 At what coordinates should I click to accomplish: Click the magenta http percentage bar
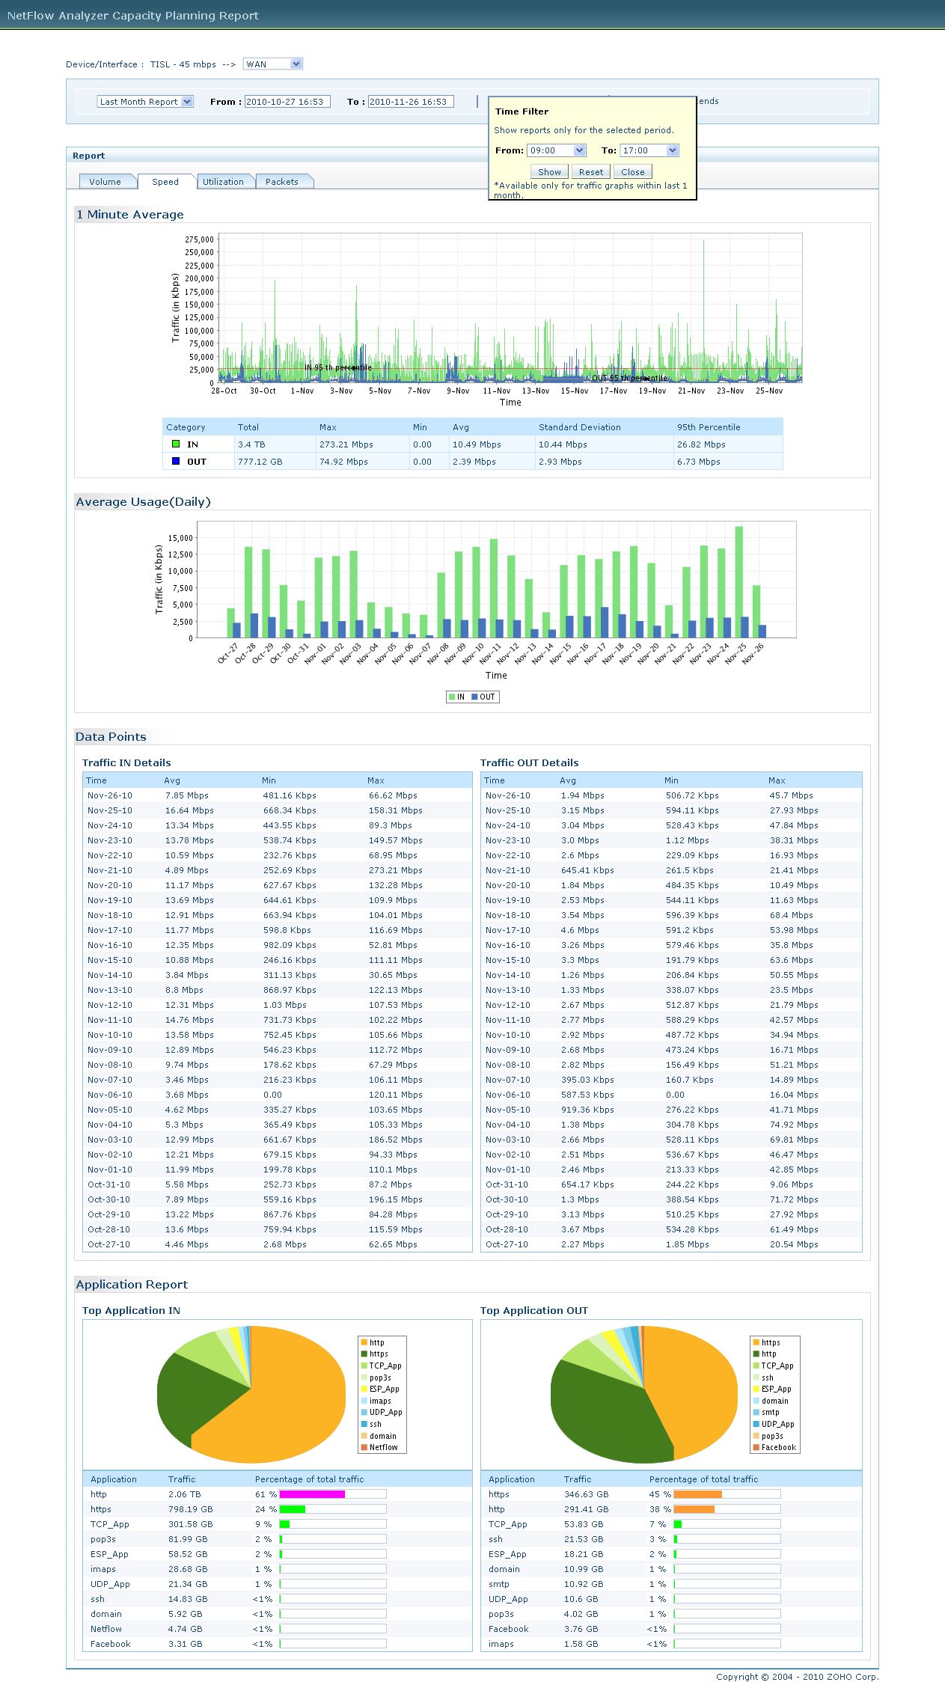click(x=312, y=1494)
